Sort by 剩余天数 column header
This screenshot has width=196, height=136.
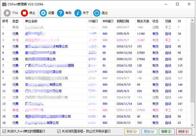(143, 21)
